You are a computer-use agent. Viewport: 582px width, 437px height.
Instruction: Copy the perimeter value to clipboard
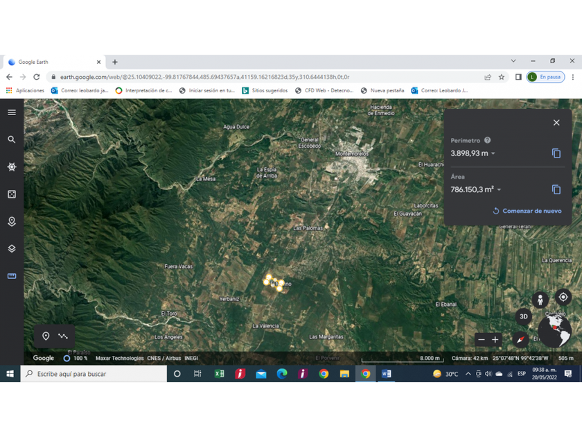(x=556, y=153)
